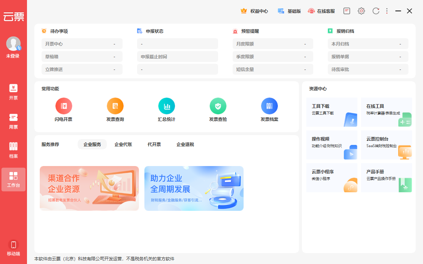Open the 云票控制台 resource card
The image size is (423, 264).
[x=386, y=145]
